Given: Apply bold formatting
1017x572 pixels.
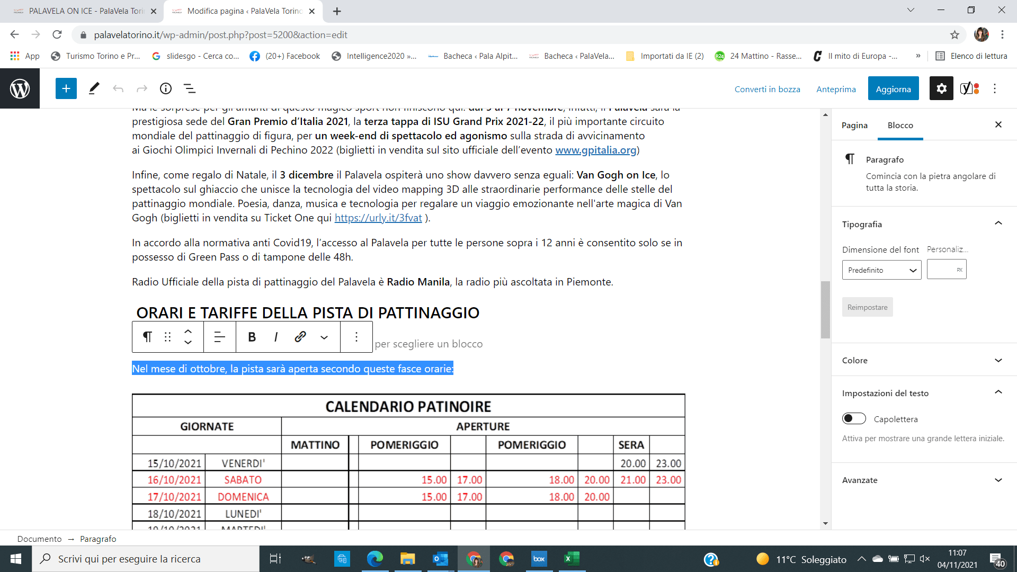Looking at the screenshot, I should click(x=252, y=337).
